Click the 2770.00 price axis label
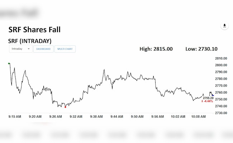Image resolution: width=233 pixels, height=143 pixels. [221, 86]
